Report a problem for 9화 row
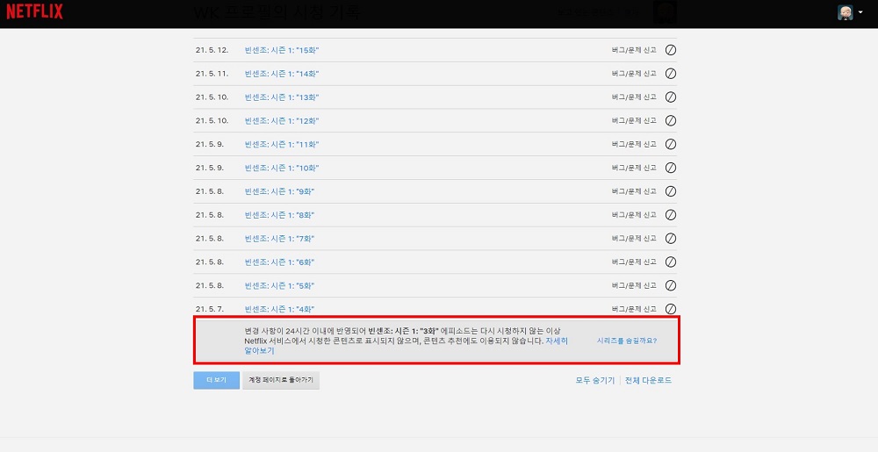This screenshot has width=878, height=452. pyautogui.click(x=634, y=191)
